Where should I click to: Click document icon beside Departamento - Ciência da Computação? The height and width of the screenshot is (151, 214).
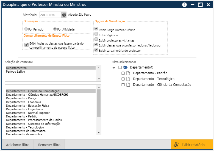[128, 85]
